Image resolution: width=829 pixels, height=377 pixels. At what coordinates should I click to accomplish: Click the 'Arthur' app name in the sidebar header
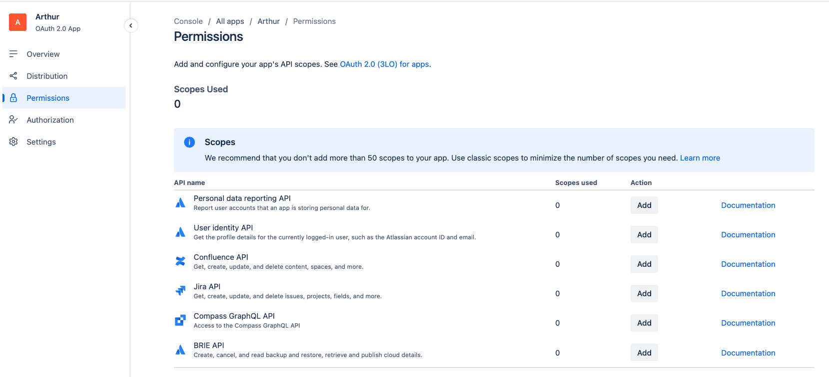47,17
